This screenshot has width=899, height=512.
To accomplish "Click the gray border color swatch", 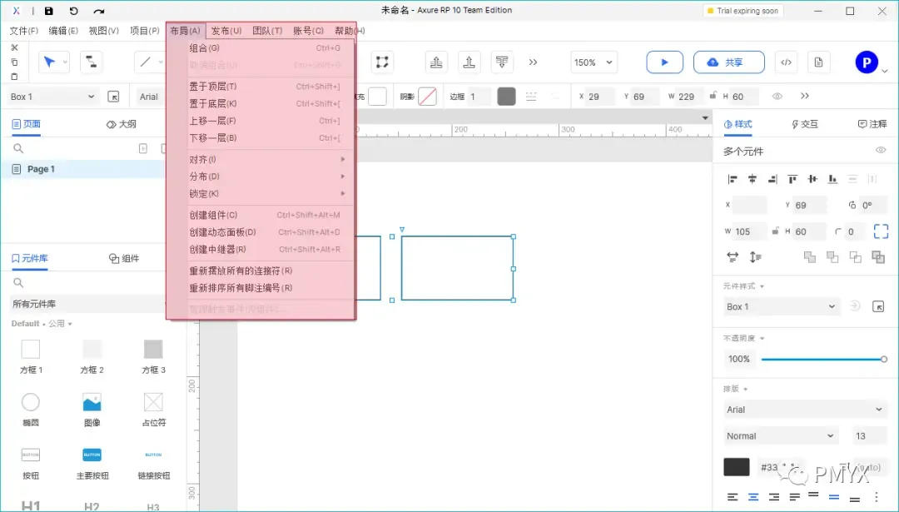I will 506,97.
